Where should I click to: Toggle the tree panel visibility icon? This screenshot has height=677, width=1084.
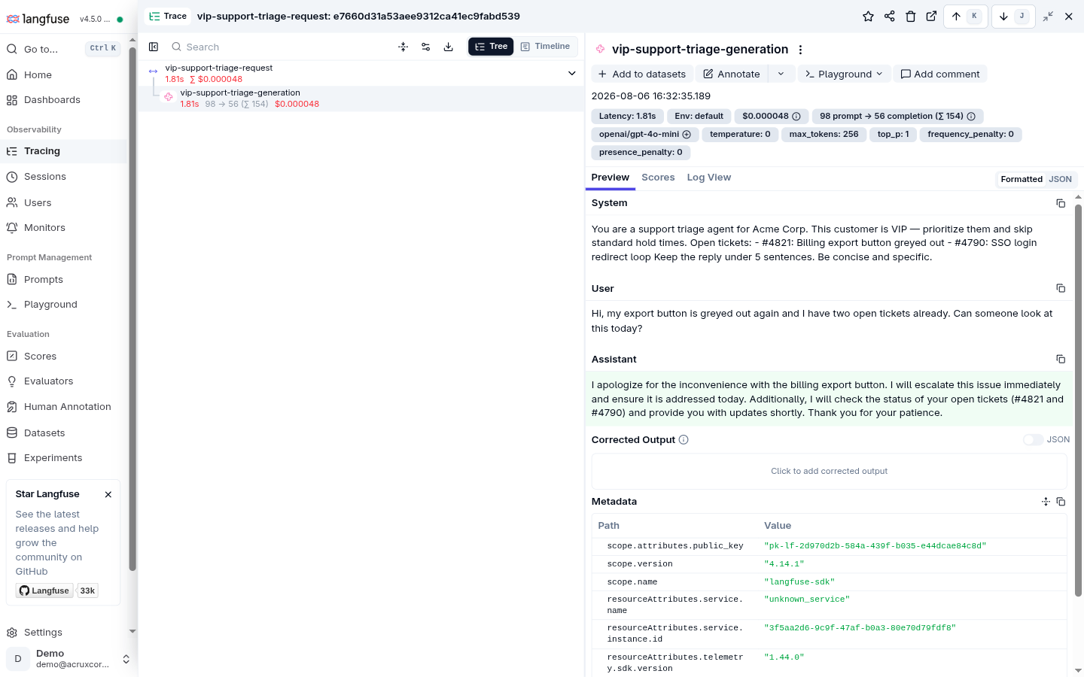154,47
